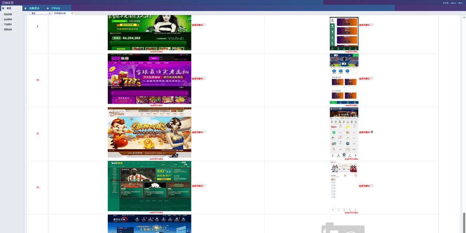Click the wap9/index label

(x=351, y=105)
